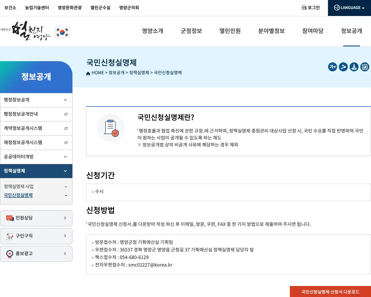Open the Yeongyang county logo homepage
Screen dimensions: 371x297
26,31
